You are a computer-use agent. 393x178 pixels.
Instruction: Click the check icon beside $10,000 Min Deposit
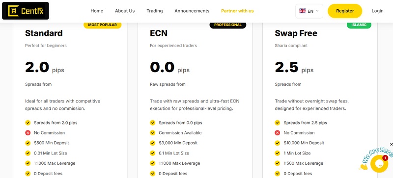[x=278, y=143]
